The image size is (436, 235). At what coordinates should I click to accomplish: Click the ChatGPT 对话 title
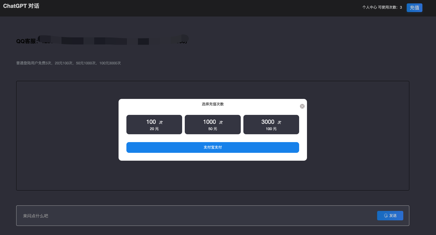(21, 6)
